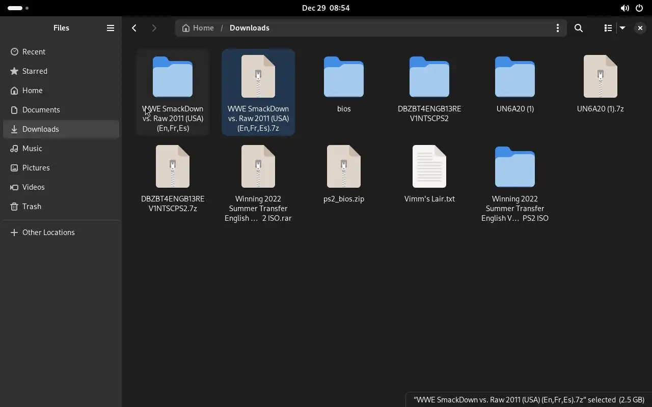The height and width of the screenshot is (407, 652).
Task: Click the 'UN6A20 (1)' folder name label
Action: coord(515,109)
